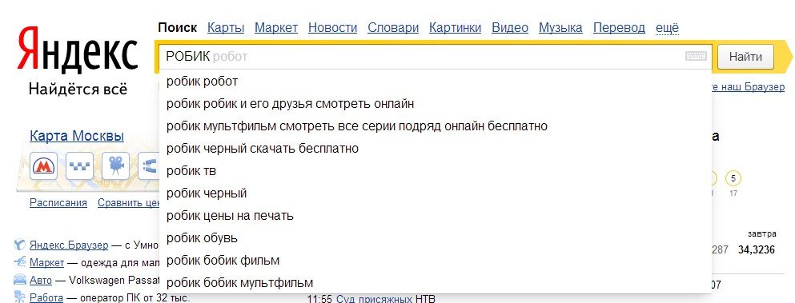Click the Авто car icon
The image size is (795, 303).
pos(20,279)
